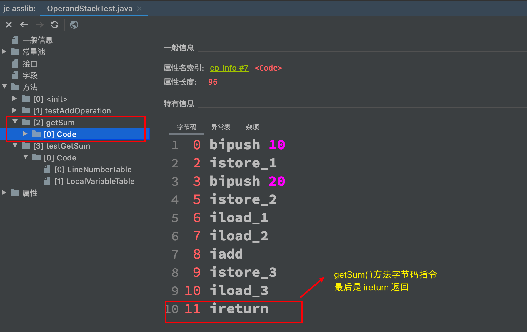Image resolution: width=527 pixels, height=332 pixels.
Task: Click the istore_2 instruction
Action: [243, 199]
